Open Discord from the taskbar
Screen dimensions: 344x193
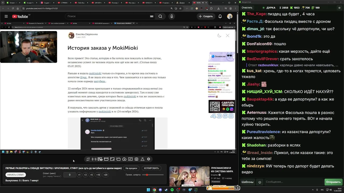160,190
